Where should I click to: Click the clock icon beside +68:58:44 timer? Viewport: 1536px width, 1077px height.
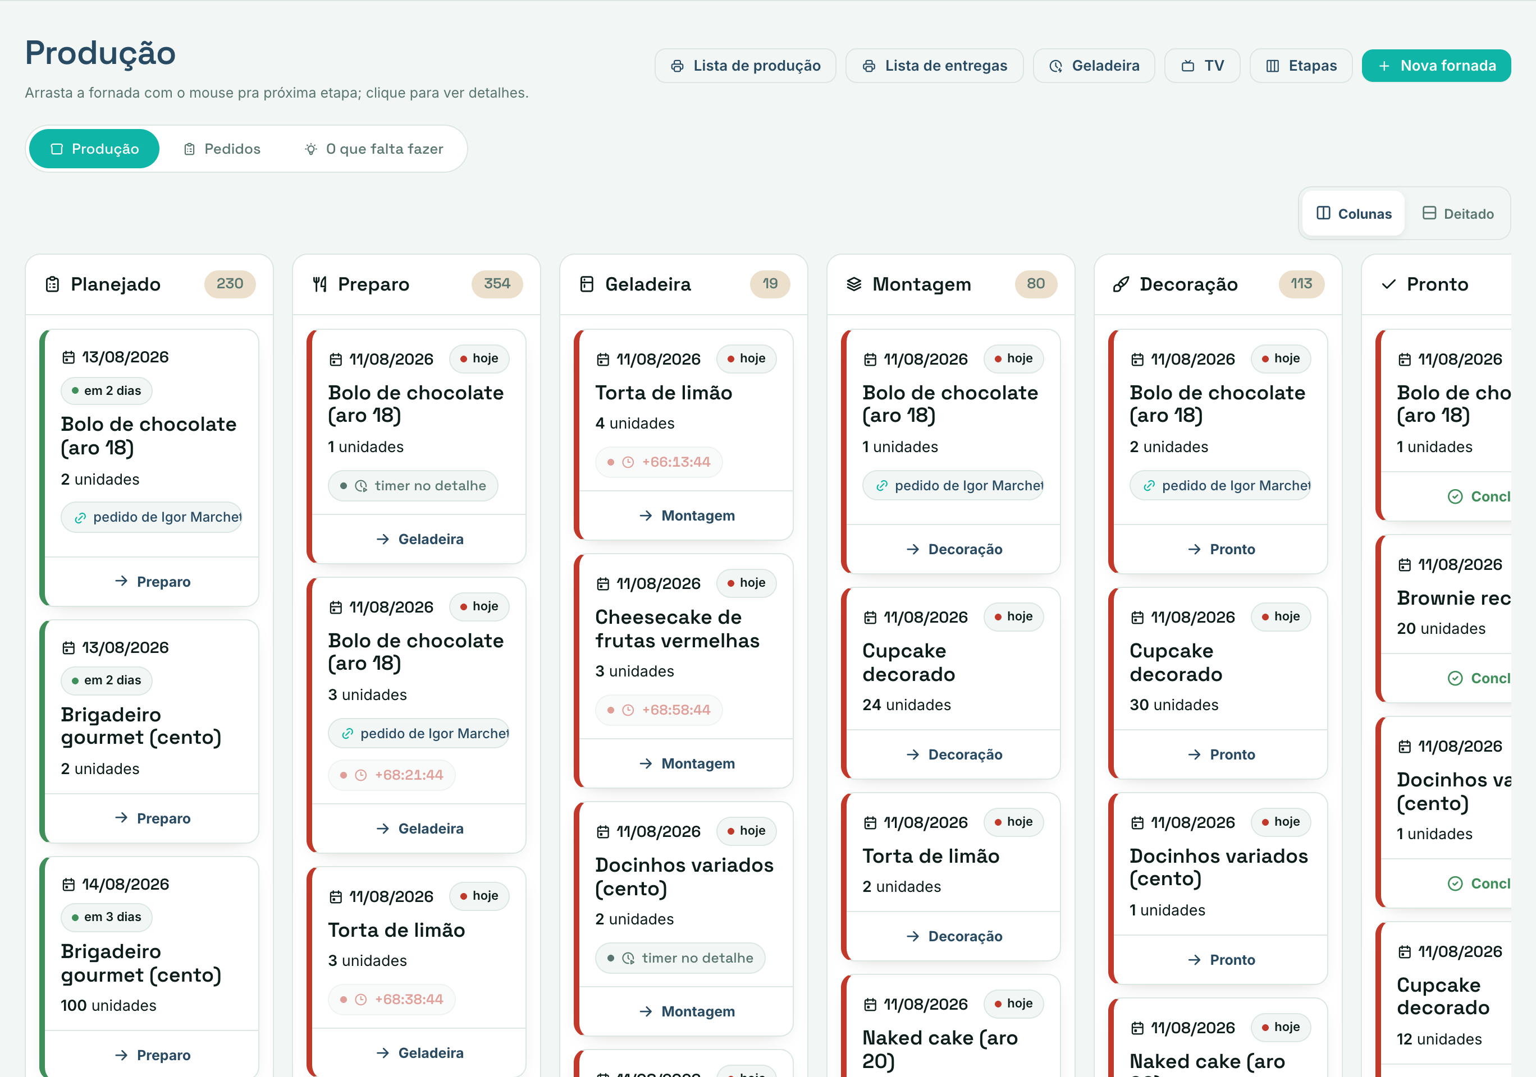pos(628,711)
